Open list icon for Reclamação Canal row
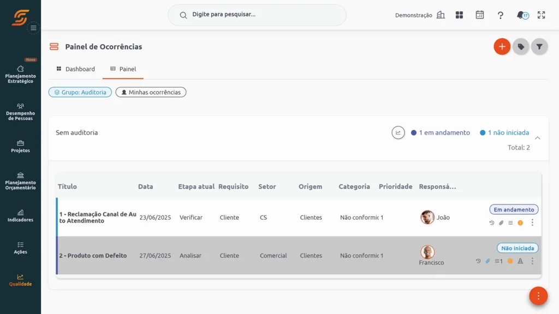The width and height of the screenshot is (559, 314). 510,223
